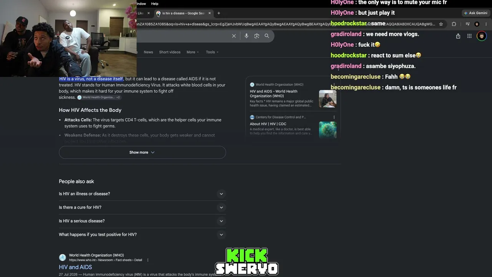Open the browser extensions puzzle icon
This screenshot has height=277, width=492.
tap(454, 24)
